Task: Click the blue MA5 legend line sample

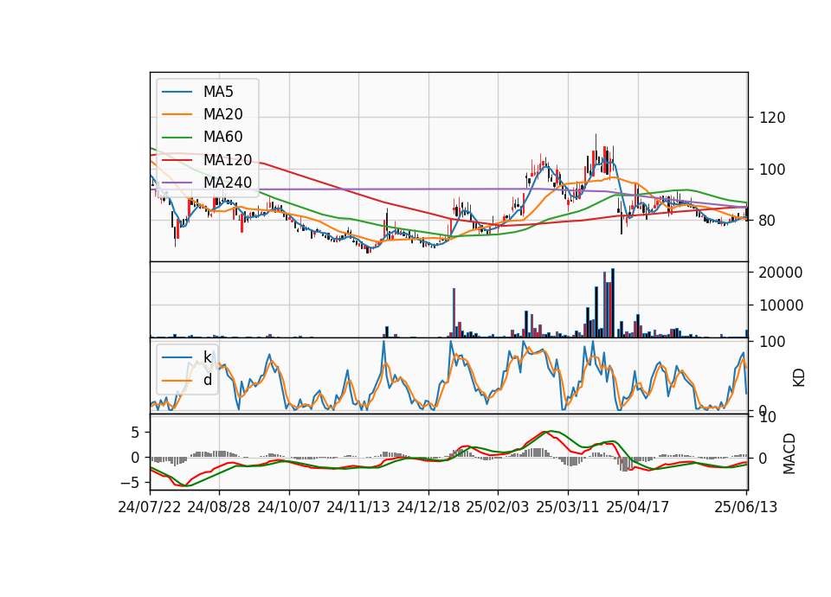Action: 177,93
